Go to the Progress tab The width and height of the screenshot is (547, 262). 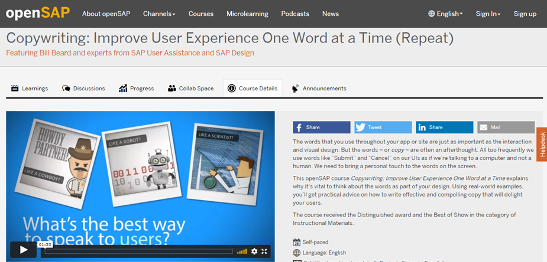[137, 89]
